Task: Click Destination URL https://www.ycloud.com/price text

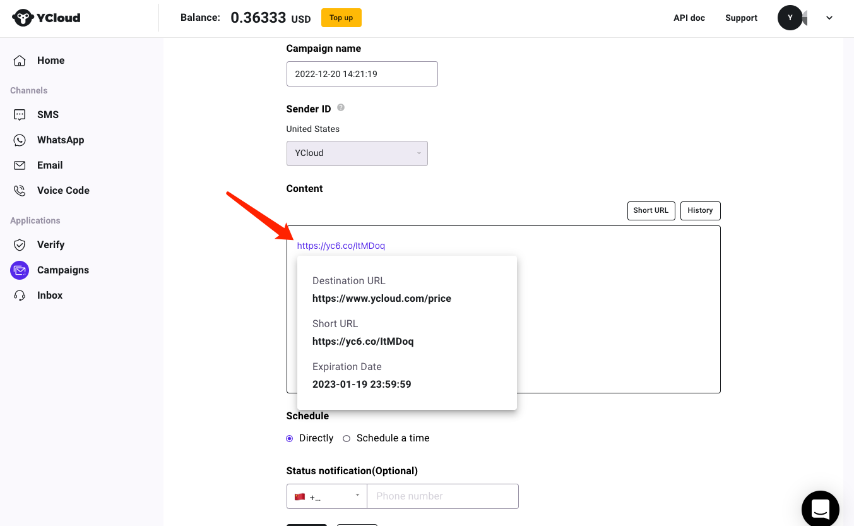Action: click(x=382, y=299)
